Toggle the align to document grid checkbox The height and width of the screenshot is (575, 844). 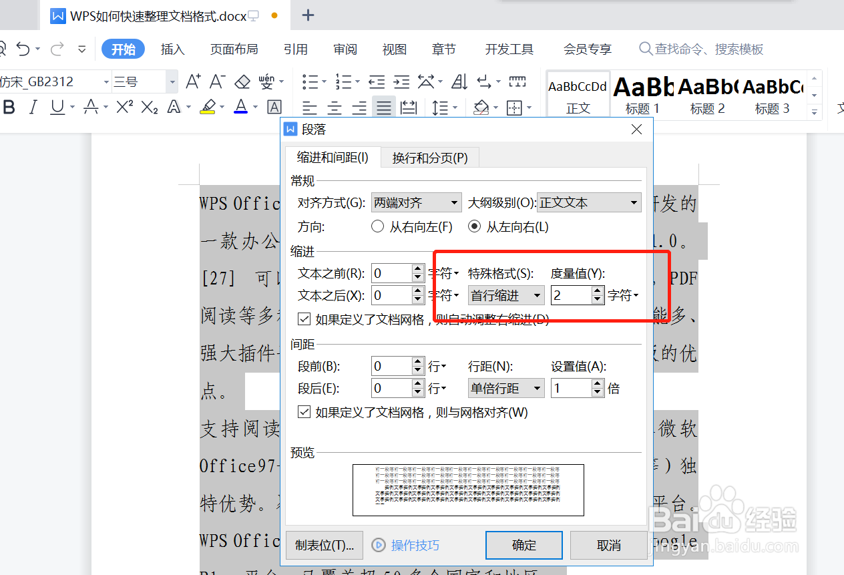click(x=304, y=412)
